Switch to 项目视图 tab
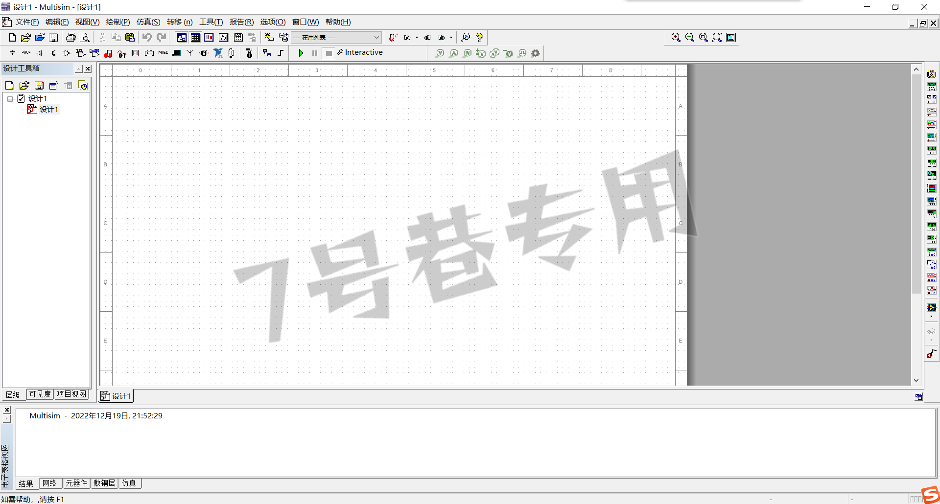Viewport: 940px width, 504px height. click(71, 394)
